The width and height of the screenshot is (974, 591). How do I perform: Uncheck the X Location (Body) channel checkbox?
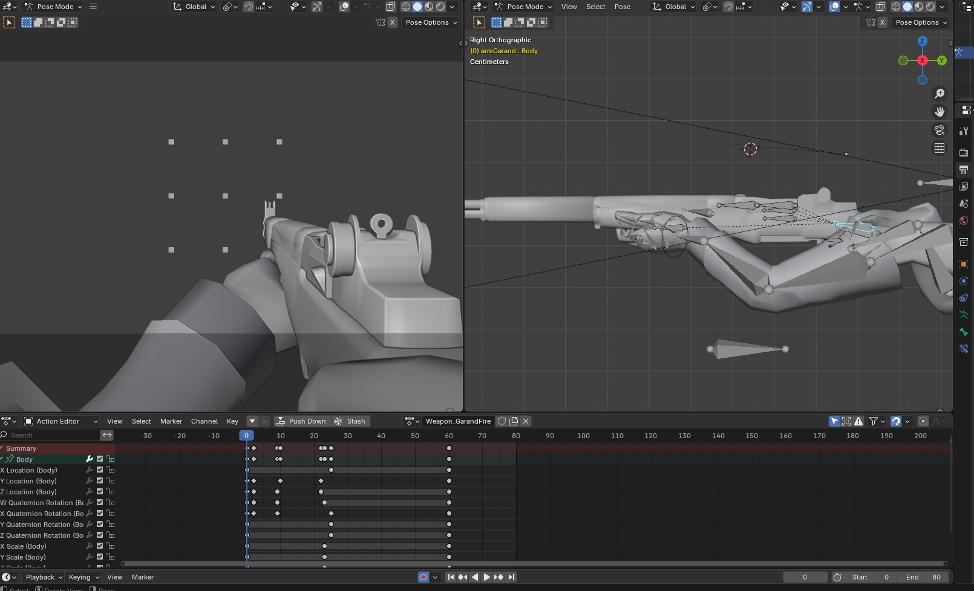coord(100,470)
